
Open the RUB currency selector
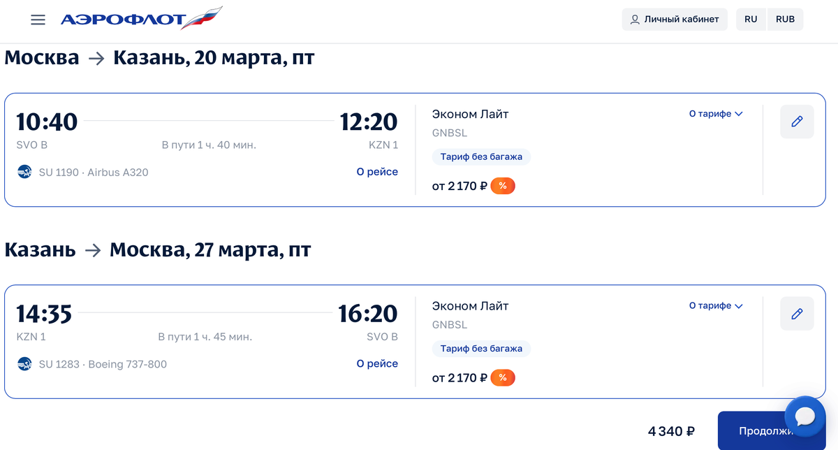click(785, 20)
